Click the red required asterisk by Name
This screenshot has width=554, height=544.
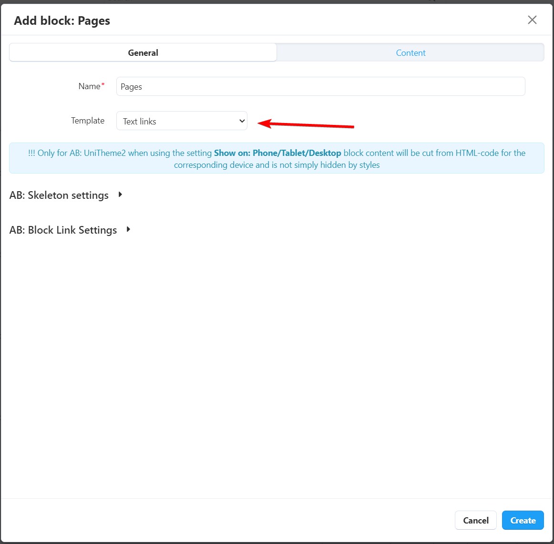click(103, 84)
